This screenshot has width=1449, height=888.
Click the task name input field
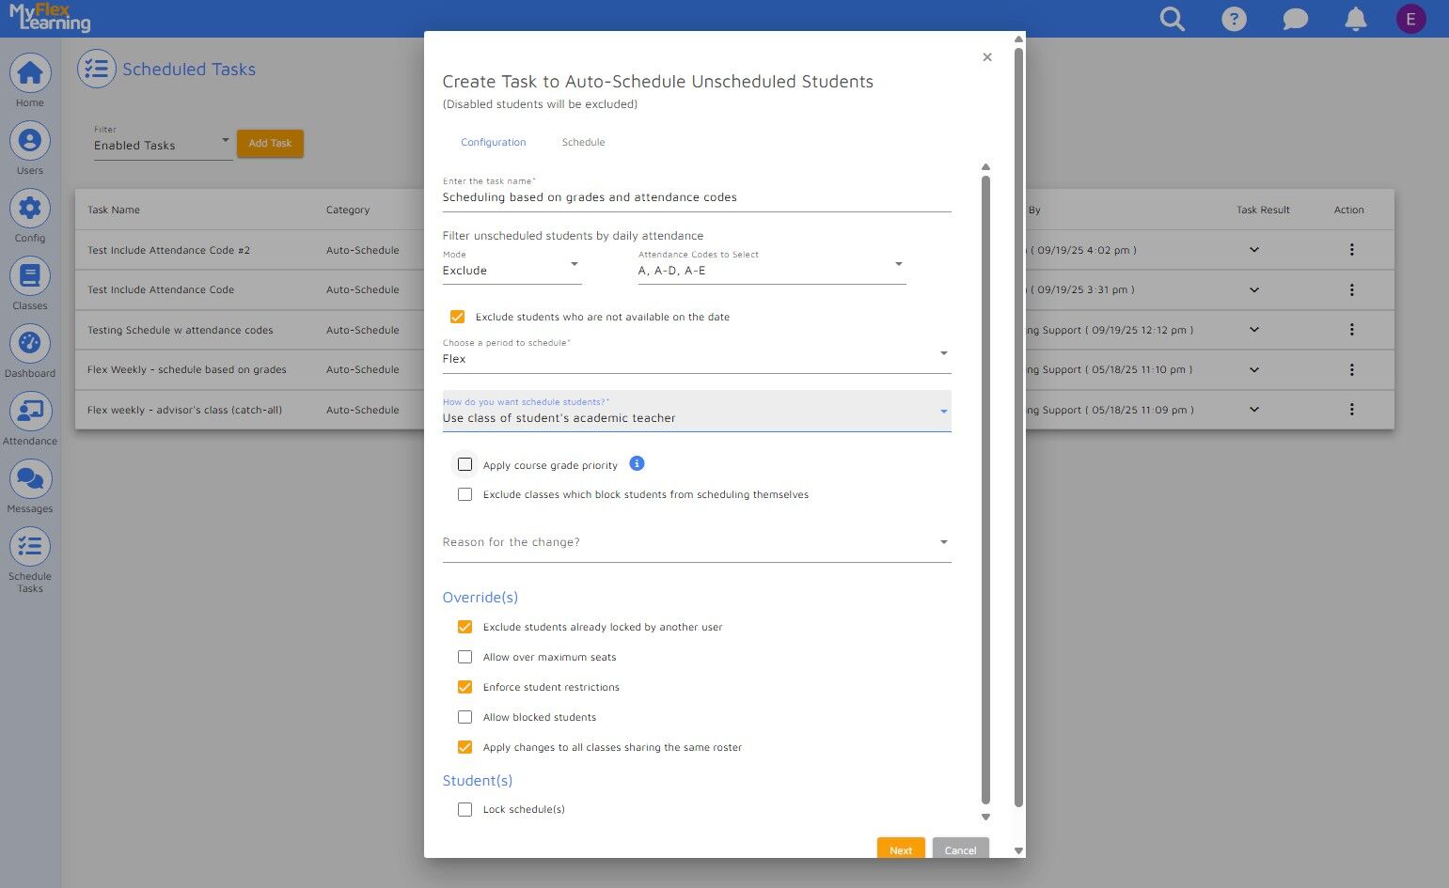coord(697,197)
